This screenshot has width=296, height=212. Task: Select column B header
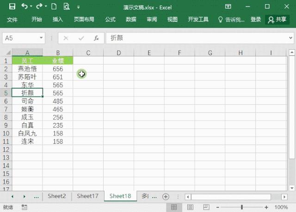58,52
